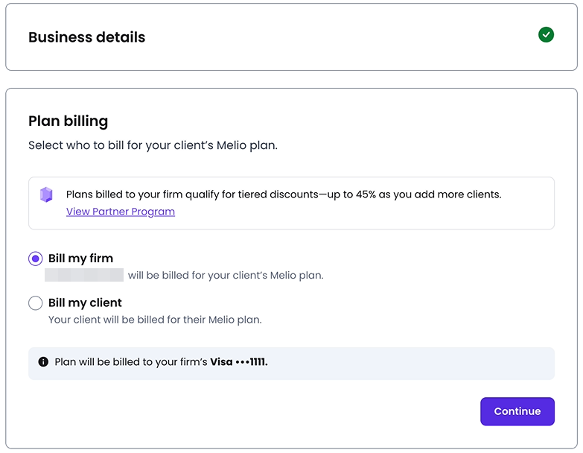Click the Business details heading
This screenshot has height=453, width=583.
pos(86,37)
